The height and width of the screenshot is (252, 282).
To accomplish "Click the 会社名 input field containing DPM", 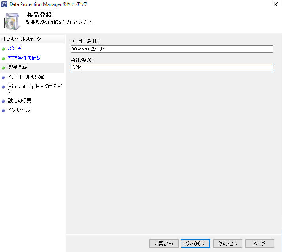I will (x=172, y=67).
